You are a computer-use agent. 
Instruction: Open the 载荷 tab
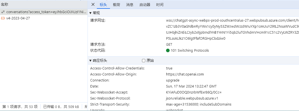click(x=116, y=5)
